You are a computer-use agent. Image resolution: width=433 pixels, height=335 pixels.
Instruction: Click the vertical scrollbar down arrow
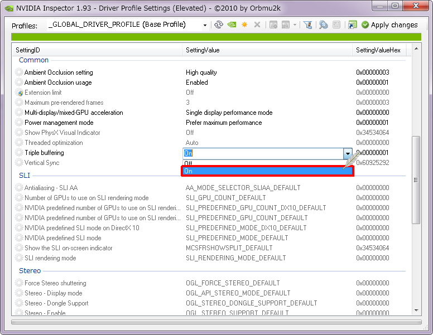tap(416, 310)
